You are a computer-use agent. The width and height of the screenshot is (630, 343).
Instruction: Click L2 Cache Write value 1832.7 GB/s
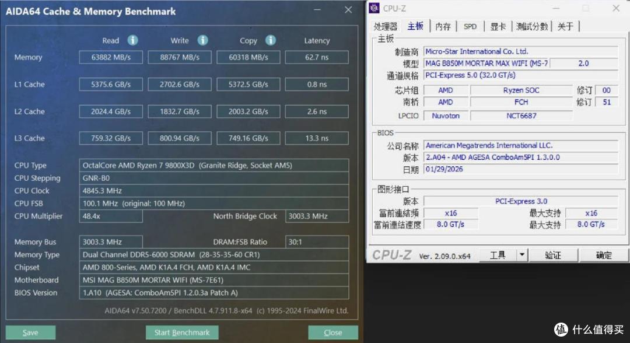(180, 111)
